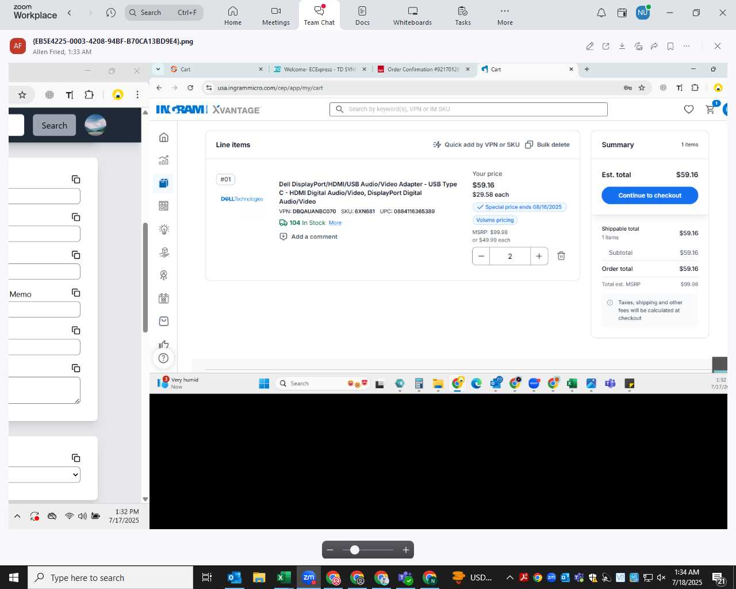This screenshot has width=736, height=589.
Task: Open the Whiteboards tab
Action: (412, 16)
